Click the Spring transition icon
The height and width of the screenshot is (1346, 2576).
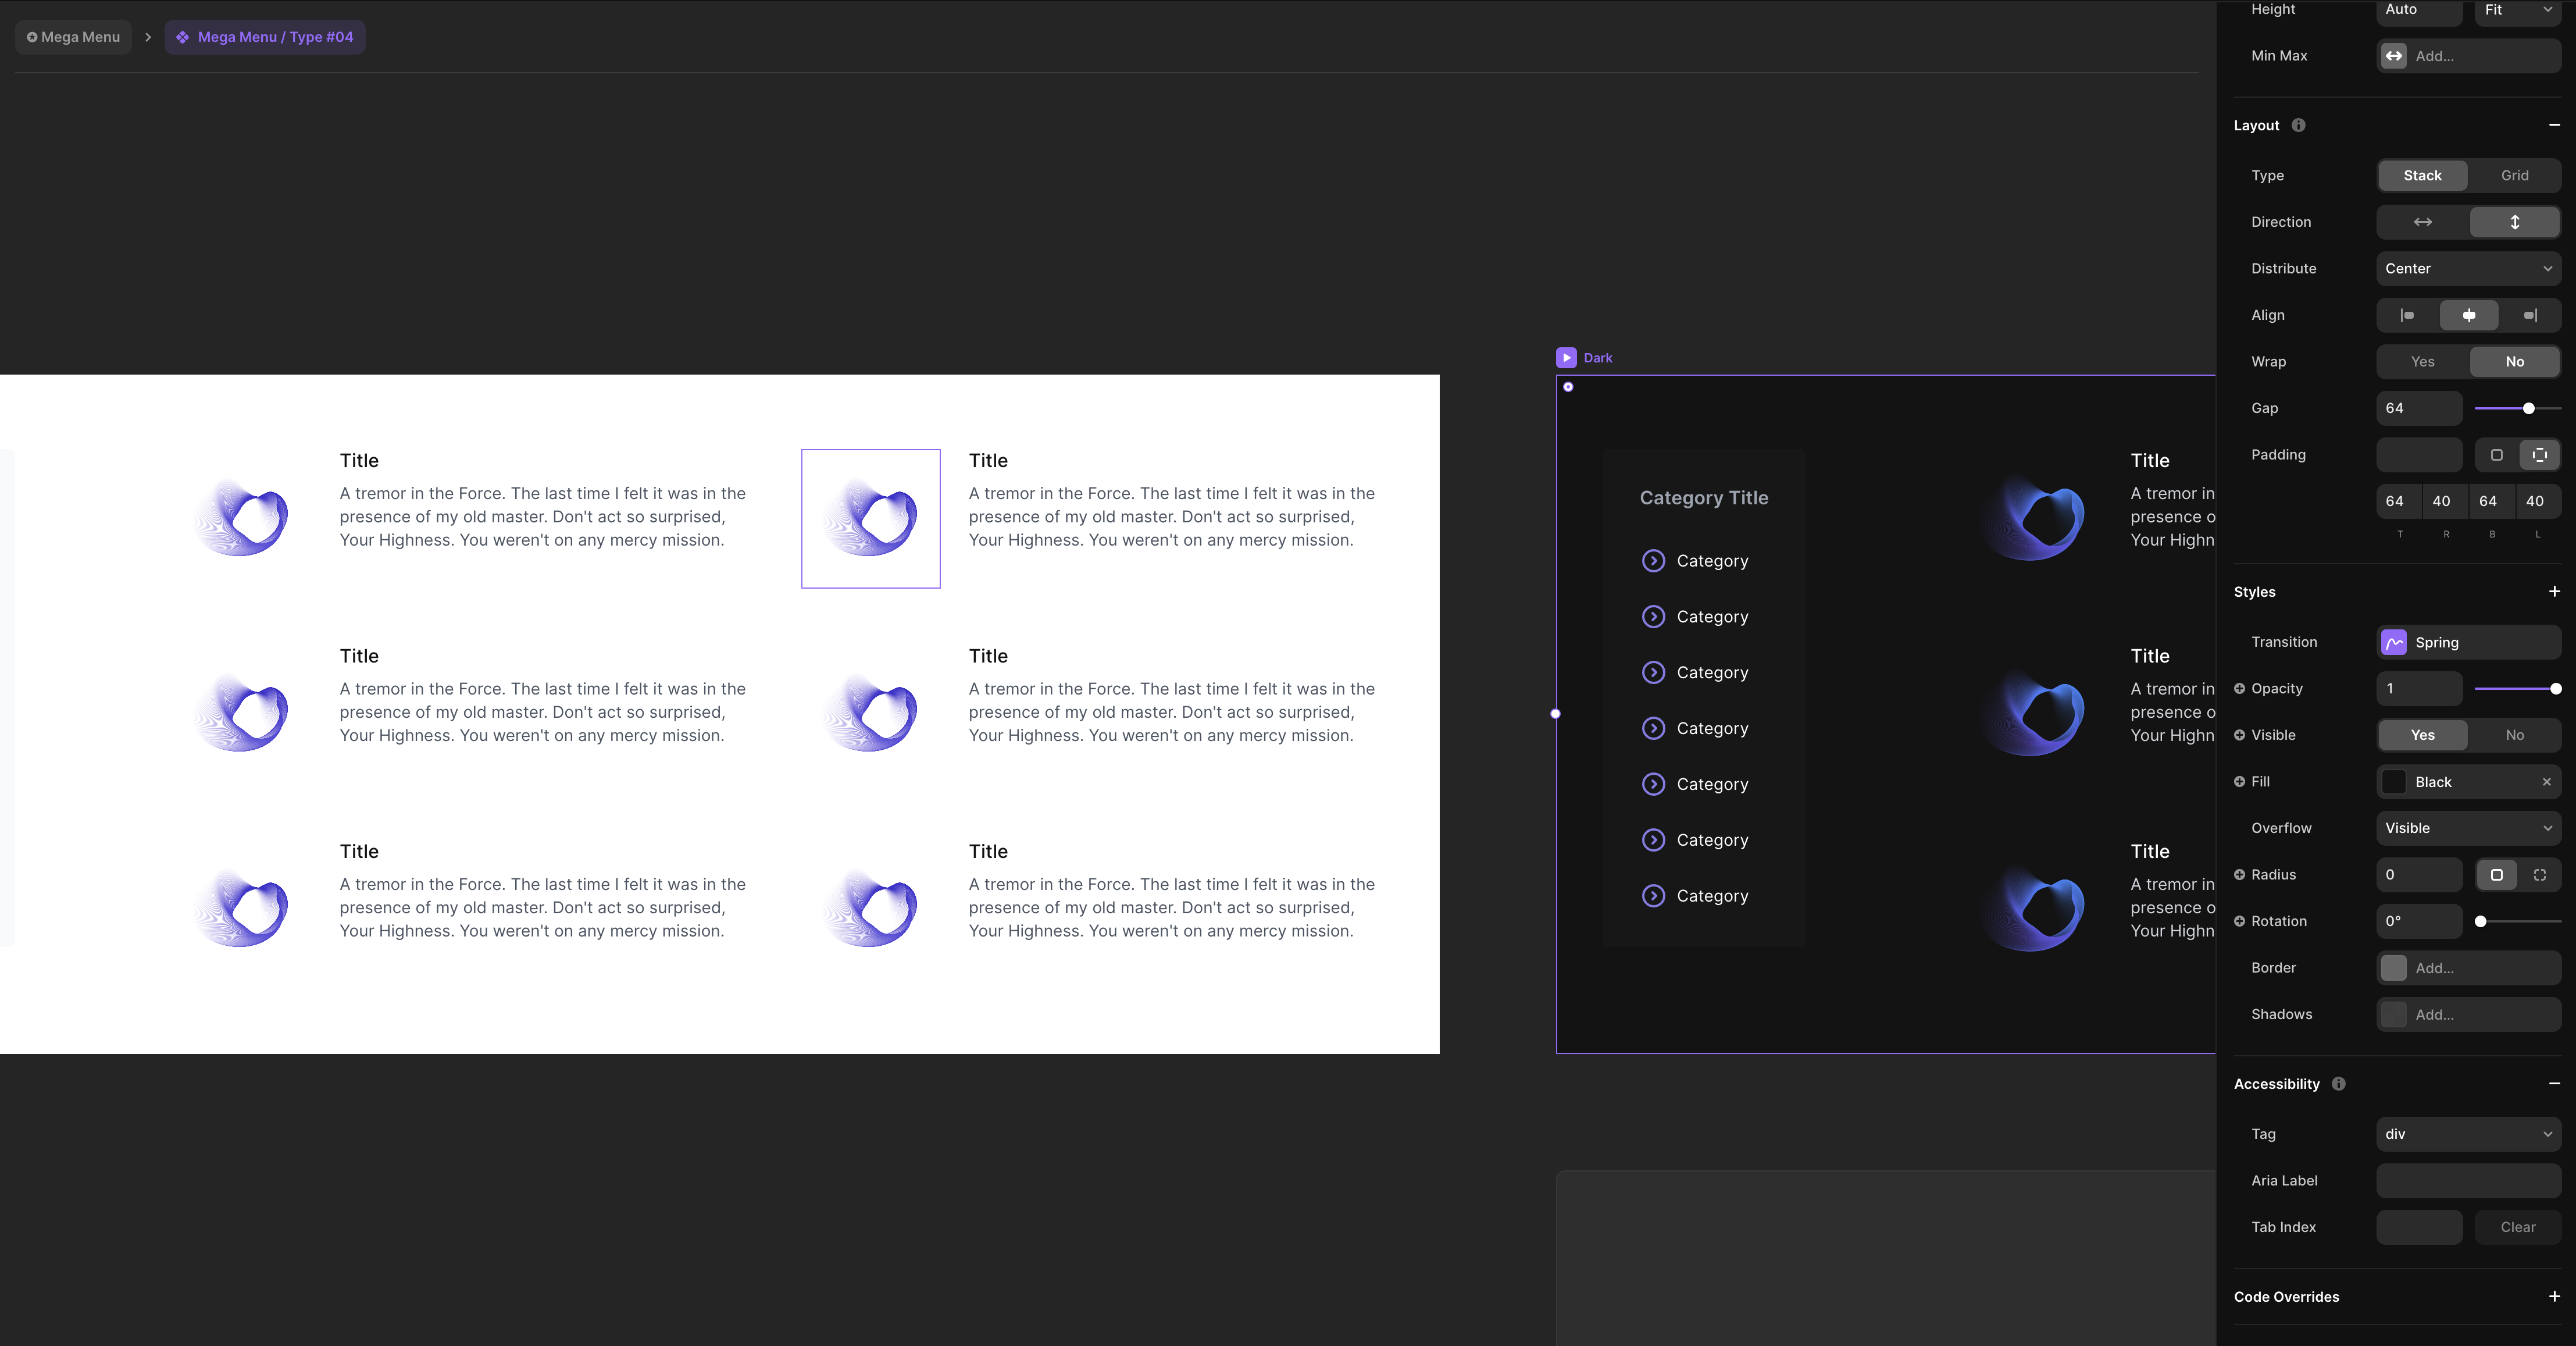(2394, 642)
